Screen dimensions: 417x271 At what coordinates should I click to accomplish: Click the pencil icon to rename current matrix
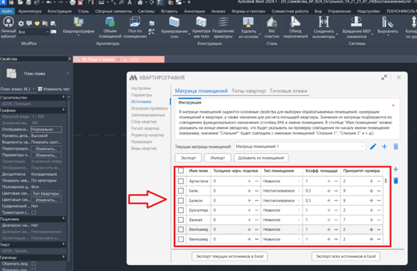pyautogui.click(x=373, y=146)
